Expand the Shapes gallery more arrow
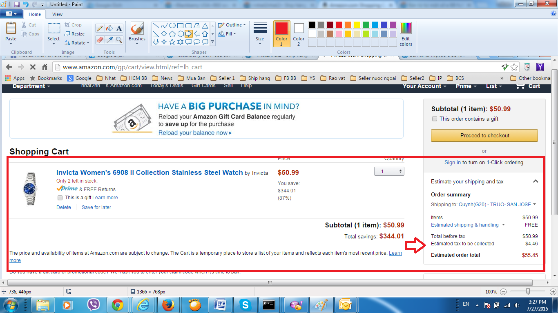 [212, 42]
